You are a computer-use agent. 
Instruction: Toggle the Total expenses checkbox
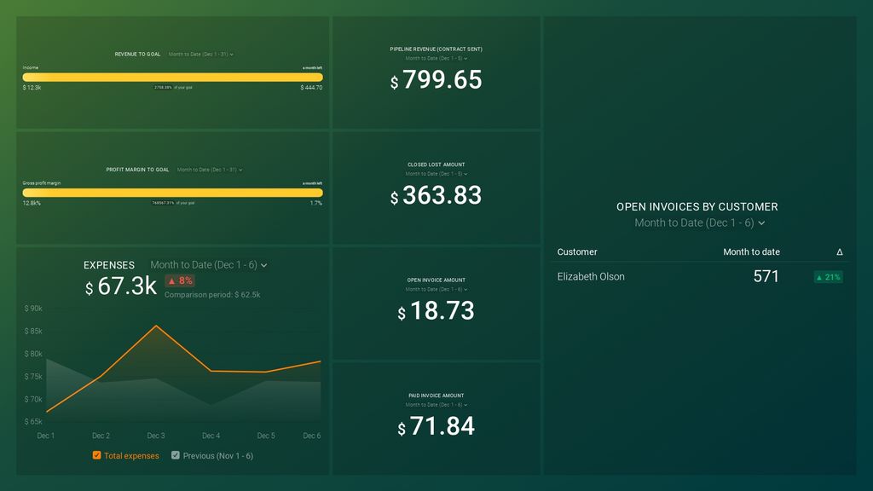(x=97, y=455)
